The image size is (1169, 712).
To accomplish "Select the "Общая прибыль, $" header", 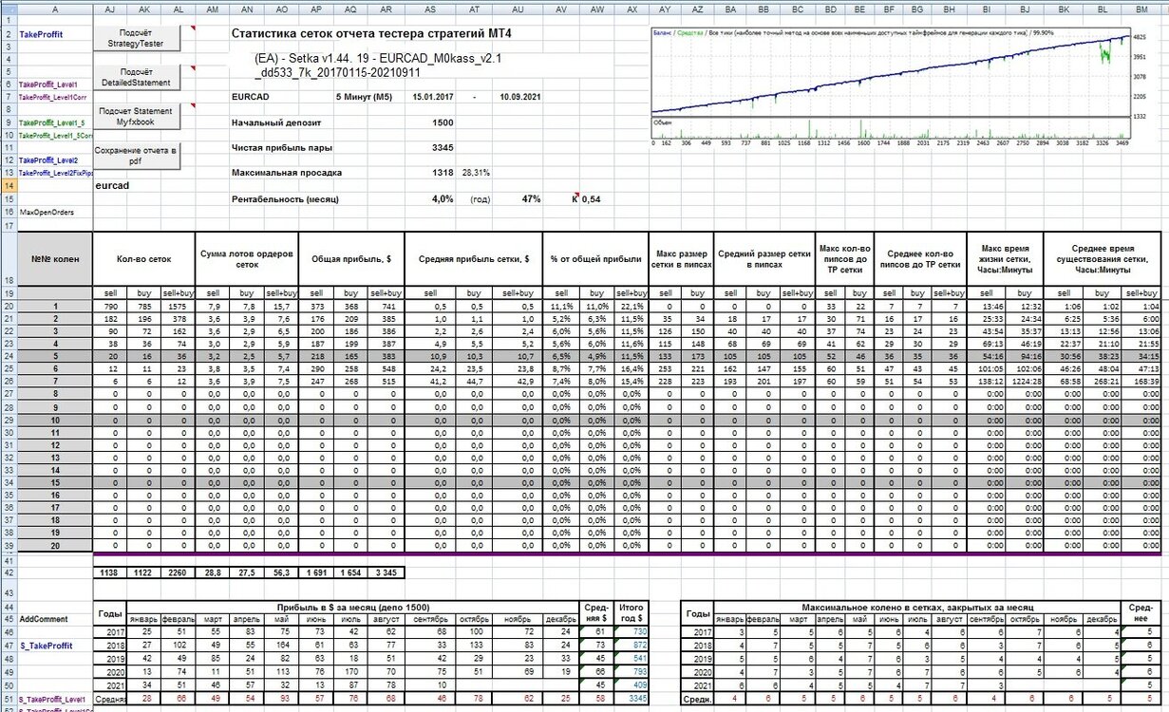I will click(x=350, y=257).
